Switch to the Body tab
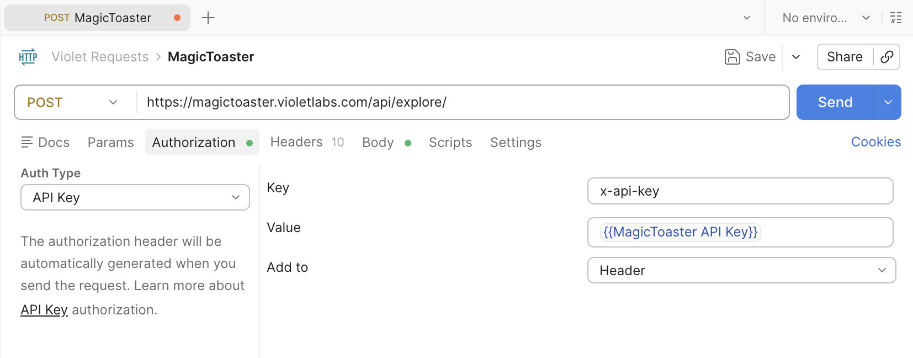Viewport: 913px width, 358px height. pyautogui.click(x=379, y=143)
